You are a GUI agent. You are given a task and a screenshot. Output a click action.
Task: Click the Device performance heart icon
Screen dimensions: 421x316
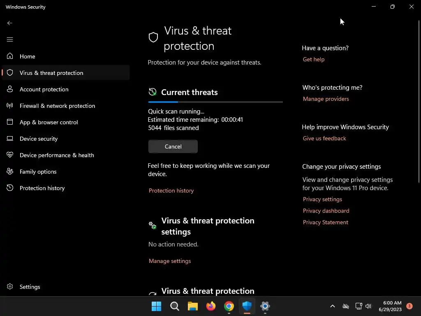[10, 155]
